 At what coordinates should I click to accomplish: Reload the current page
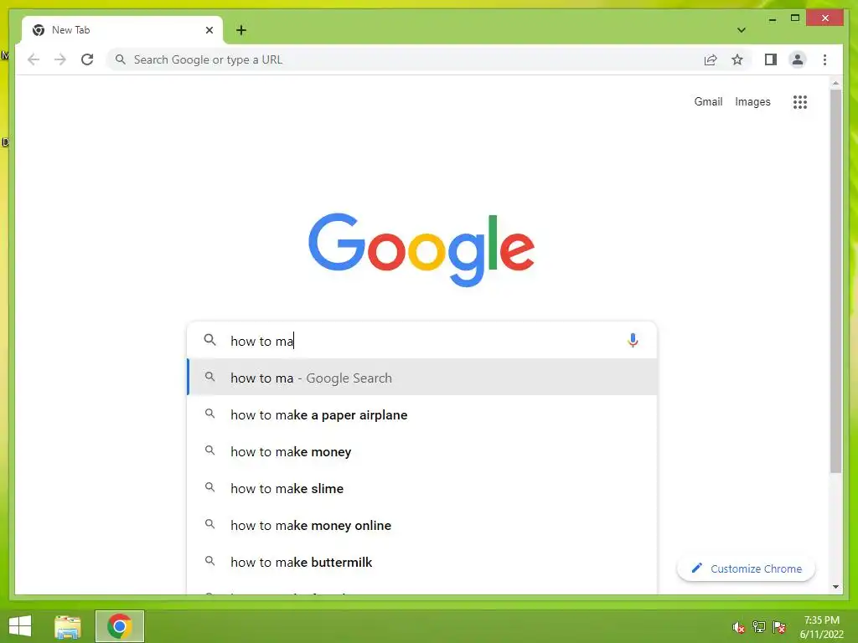[87, 59]
